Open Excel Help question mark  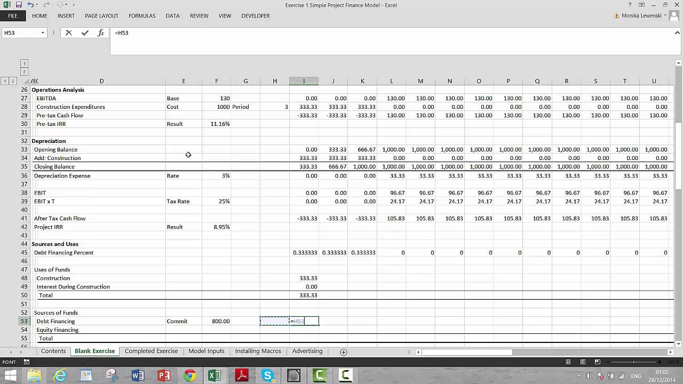coord(630,5)
